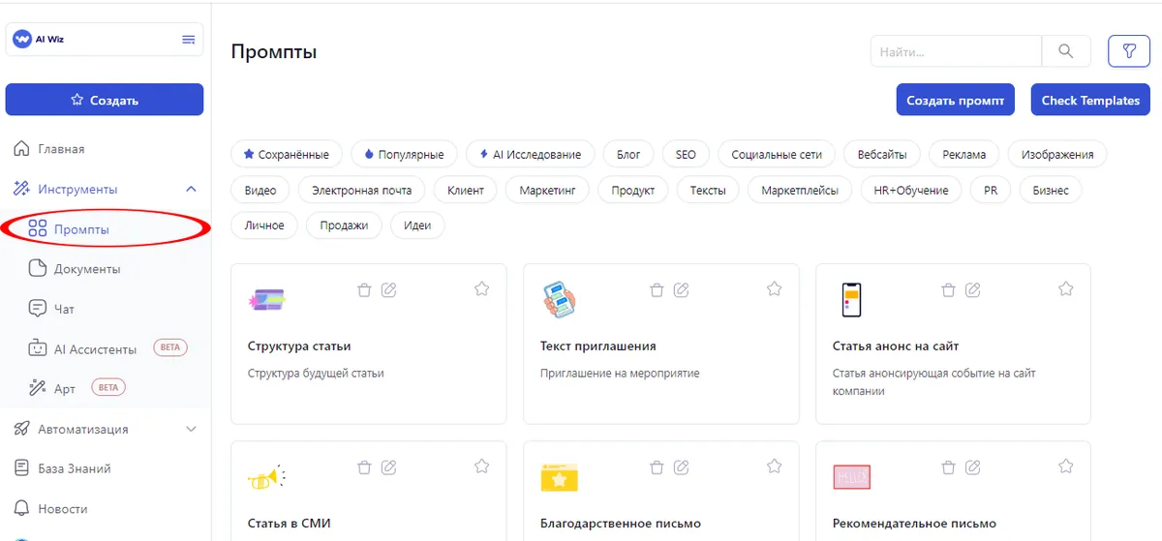Delete the Рекомендательное письмо prompt
The image size is (1162, 541).
click(949, 467)
